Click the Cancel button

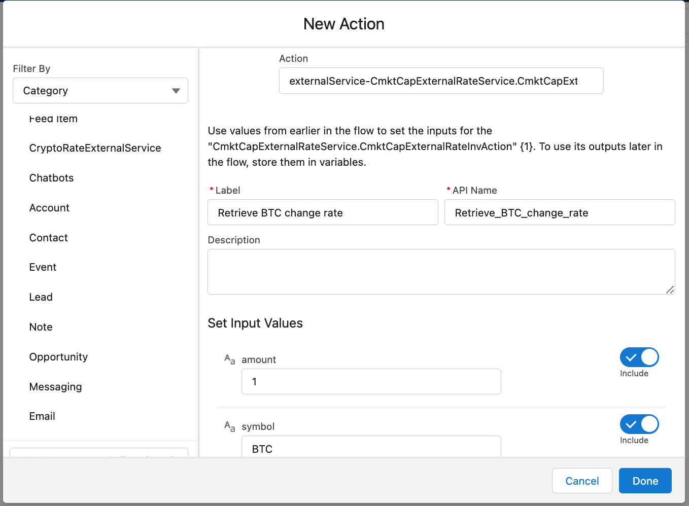point(581,481)
